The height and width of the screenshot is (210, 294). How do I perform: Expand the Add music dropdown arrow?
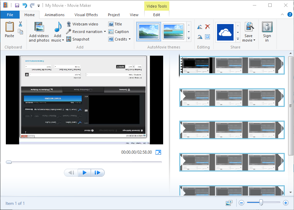(x=63, y=41)
